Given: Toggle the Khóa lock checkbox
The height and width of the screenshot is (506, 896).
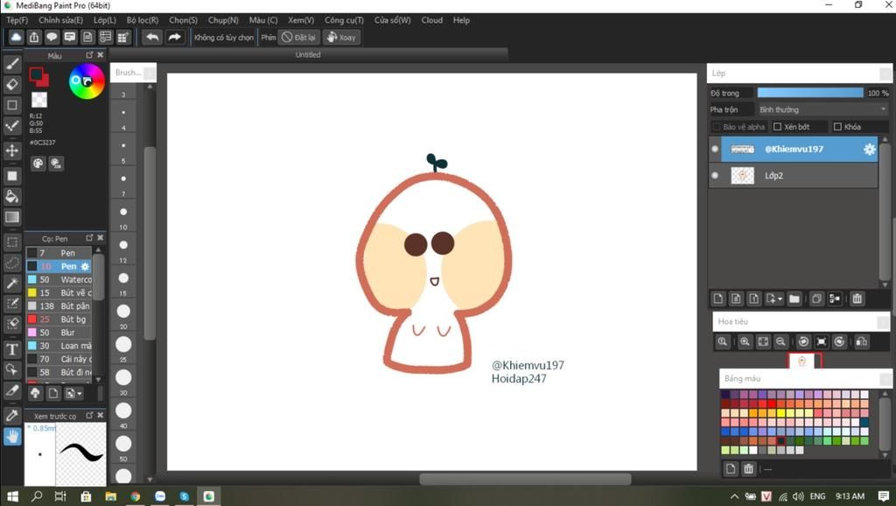Looking at the screenshot, I should click(x=837, y=127).
